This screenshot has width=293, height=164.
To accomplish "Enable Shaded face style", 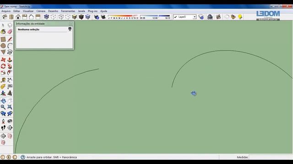I will 74,17.
